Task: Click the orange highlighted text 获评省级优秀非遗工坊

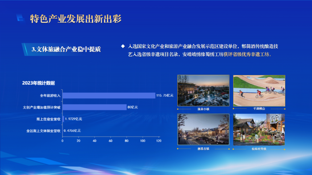Action: (247, 55)
